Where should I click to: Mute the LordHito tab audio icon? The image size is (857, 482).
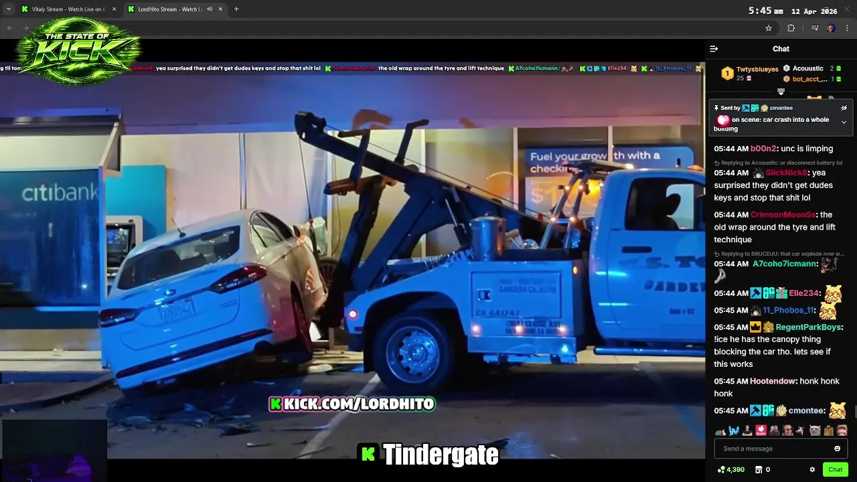click(x=210, y=9)
